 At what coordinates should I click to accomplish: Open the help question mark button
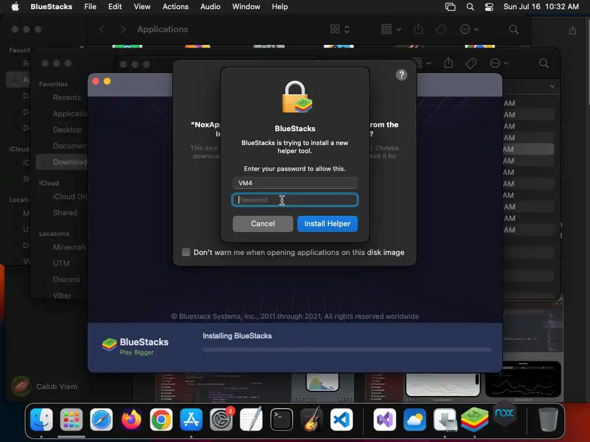tap(402, 75)
